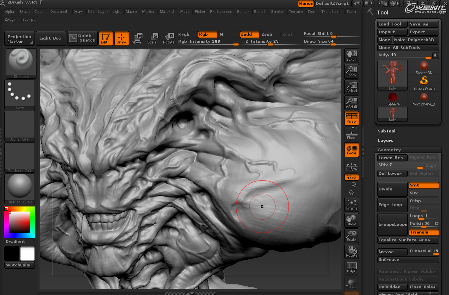Collapse the Tool palette header
The height and width of the screenshot is (295, 449).
tap(383, 12)
